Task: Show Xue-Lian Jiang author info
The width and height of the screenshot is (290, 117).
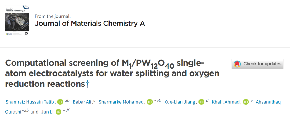Action: click(x=180, y=102)
